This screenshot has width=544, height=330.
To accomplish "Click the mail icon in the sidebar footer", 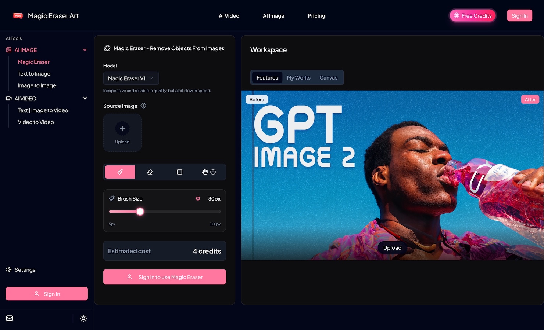I will [10, 318].
